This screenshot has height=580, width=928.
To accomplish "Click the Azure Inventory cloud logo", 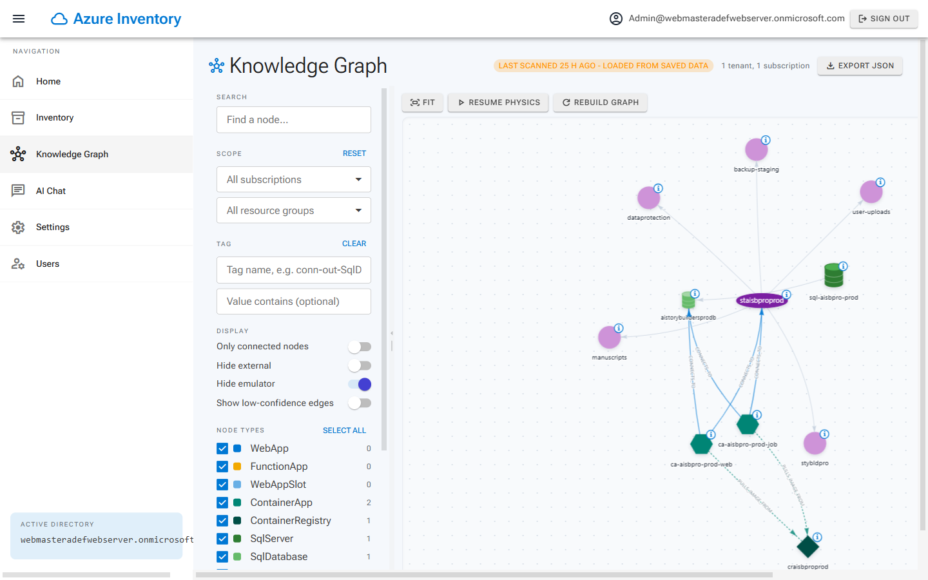I will pyautogui.click(x=59, y=19).
